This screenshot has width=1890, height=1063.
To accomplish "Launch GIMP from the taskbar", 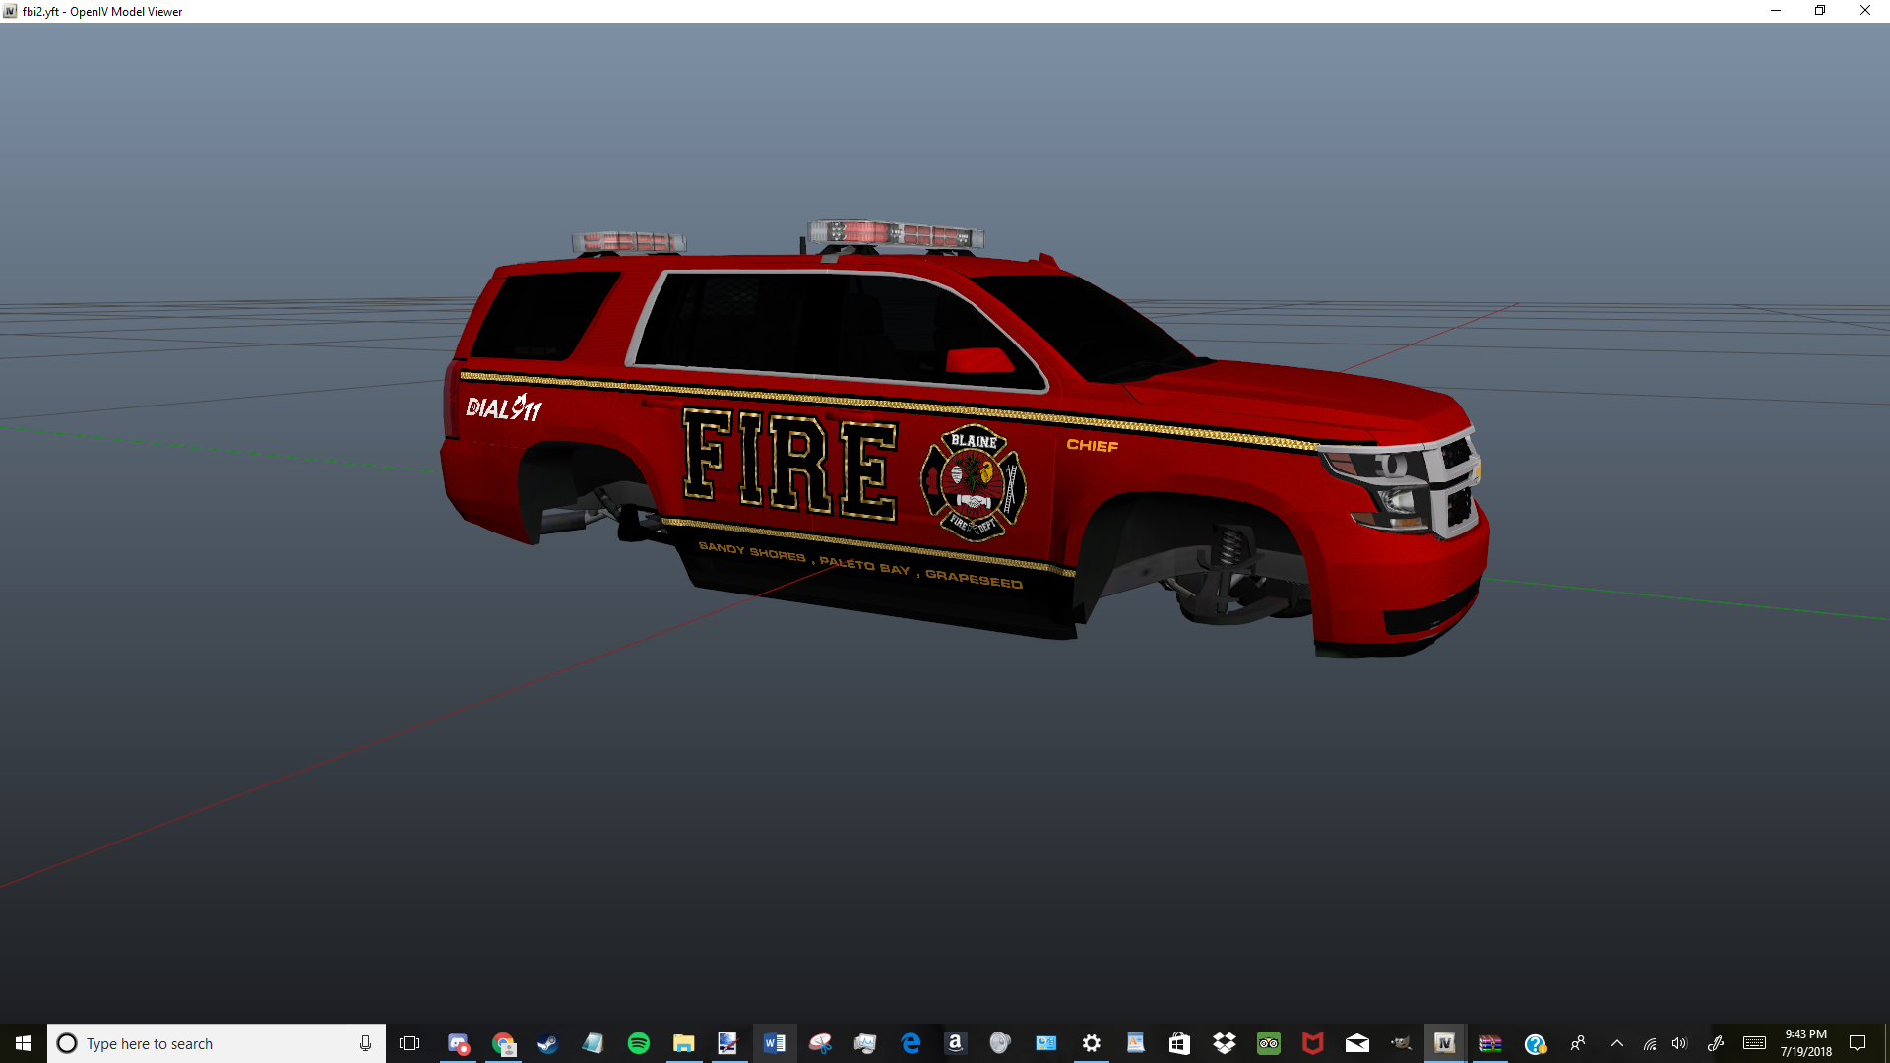I will point(1401,1043).
